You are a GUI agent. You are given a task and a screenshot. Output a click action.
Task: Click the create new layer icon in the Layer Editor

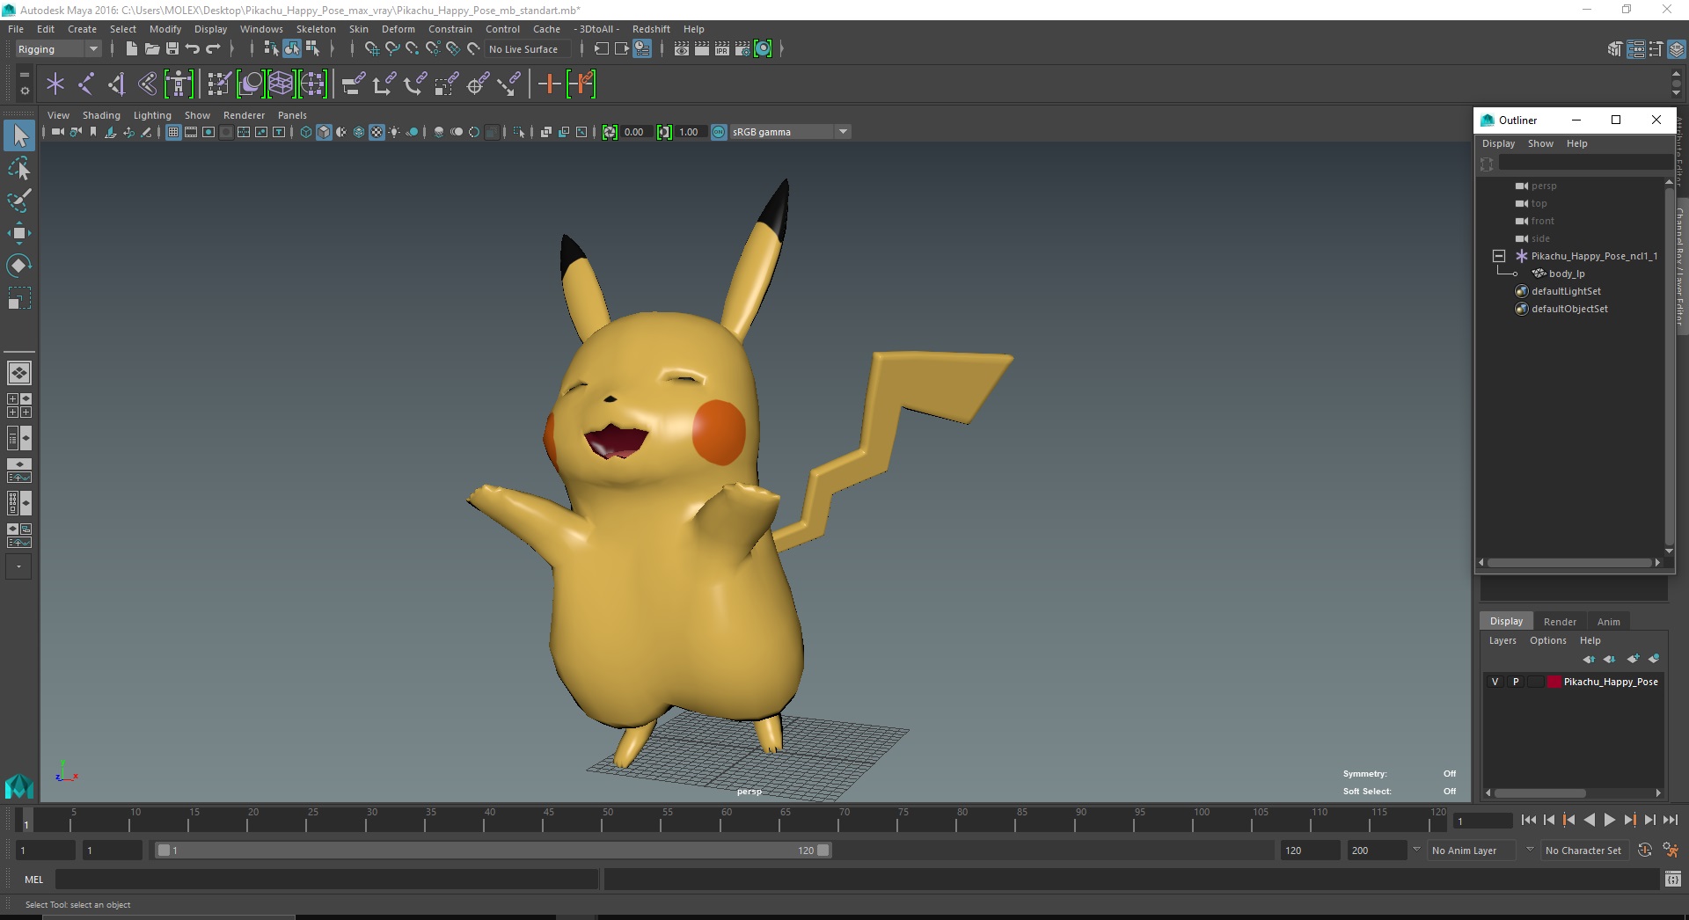[x=1634, y=658]
